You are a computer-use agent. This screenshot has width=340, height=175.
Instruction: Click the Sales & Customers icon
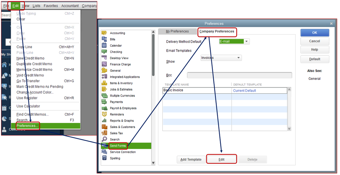tap(104, 127)
